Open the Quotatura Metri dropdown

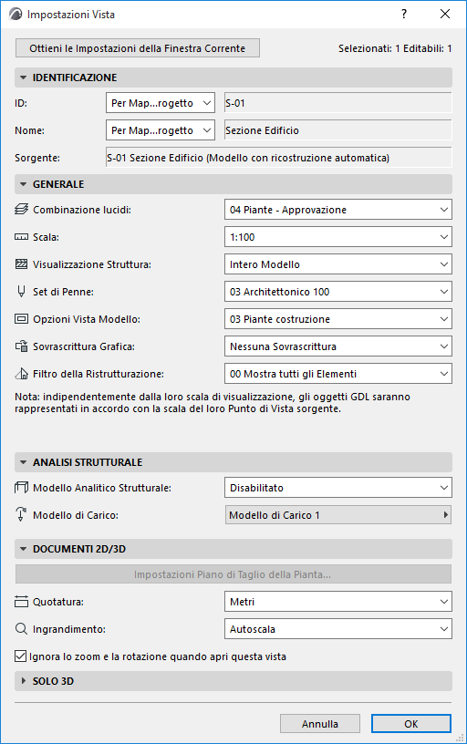coord(337,602)
